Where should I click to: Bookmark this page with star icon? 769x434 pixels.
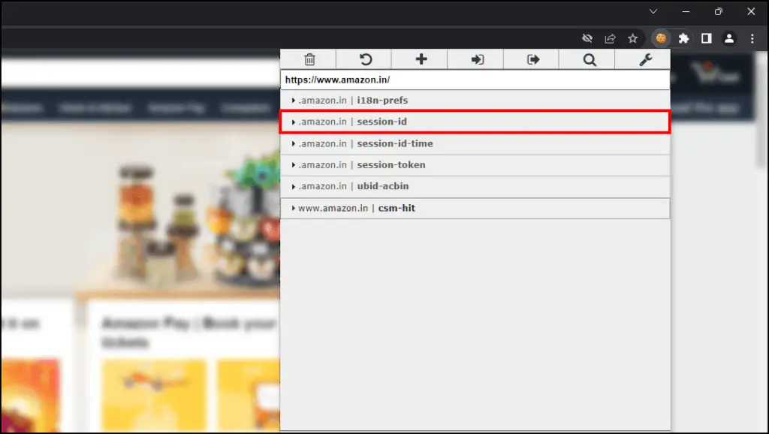tap(632, 38)
